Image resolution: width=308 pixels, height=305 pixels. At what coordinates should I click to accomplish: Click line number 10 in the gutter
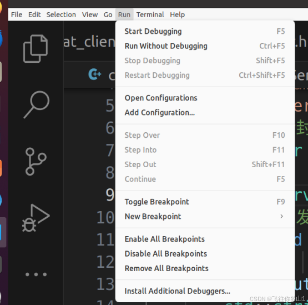click(x=105, y=218)
